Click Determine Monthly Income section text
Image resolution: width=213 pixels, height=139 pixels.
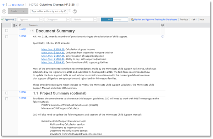pyautogui.click(x=69, y=131)
